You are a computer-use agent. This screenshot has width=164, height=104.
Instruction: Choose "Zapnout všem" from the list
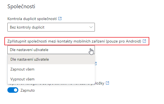[51, 69]
